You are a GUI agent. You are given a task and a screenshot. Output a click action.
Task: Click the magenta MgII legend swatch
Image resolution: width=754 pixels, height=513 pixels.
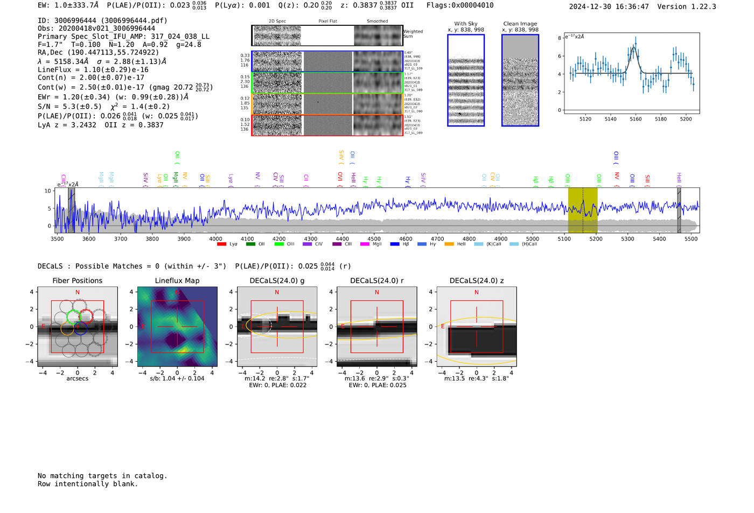(365, 244)
